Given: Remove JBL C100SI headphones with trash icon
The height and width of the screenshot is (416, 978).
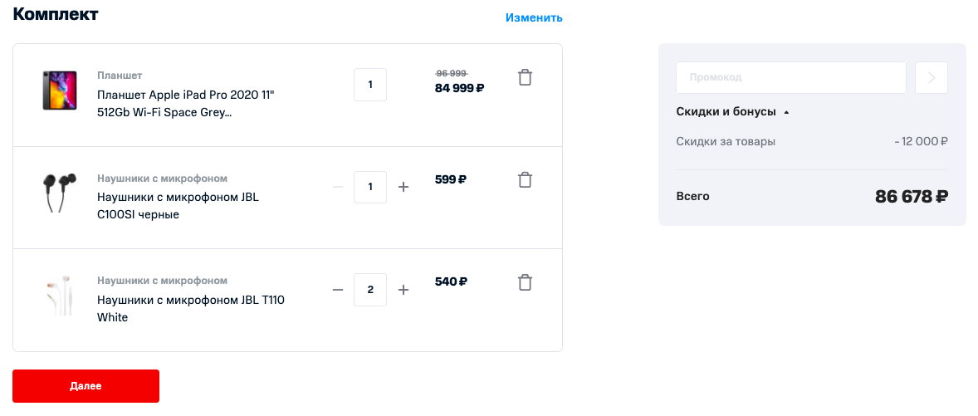Looking at the screenshot, I should pos(525,179).
